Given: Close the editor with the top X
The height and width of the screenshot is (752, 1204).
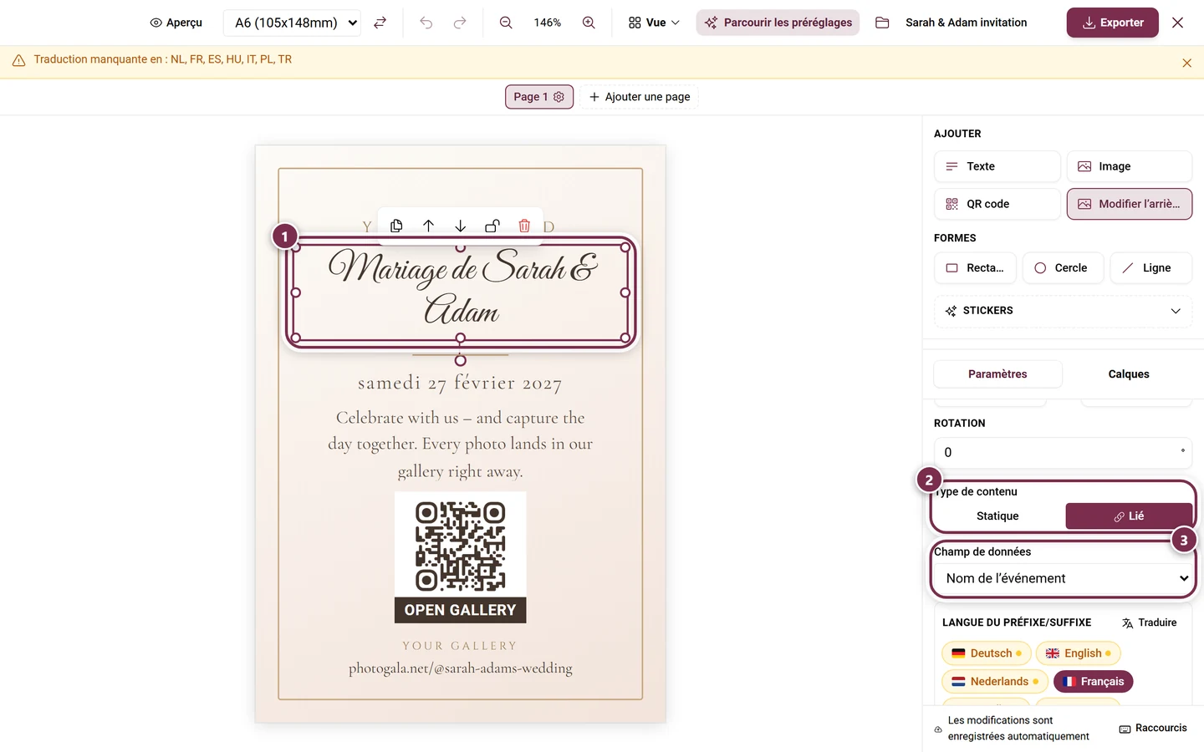Looking at the screenshot, I should [x=1177, y=23].
